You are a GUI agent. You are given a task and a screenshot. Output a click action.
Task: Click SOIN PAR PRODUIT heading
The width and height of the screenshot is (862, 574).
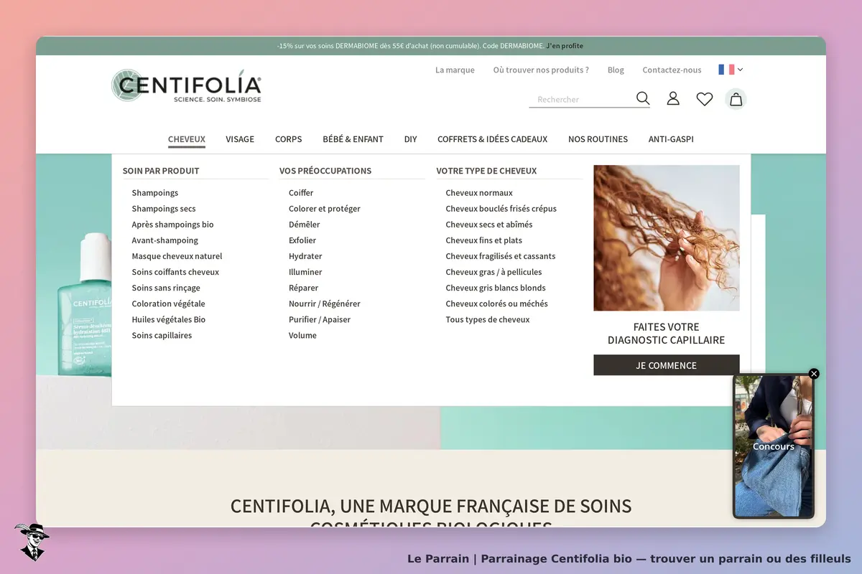click(x=161, y=171)
